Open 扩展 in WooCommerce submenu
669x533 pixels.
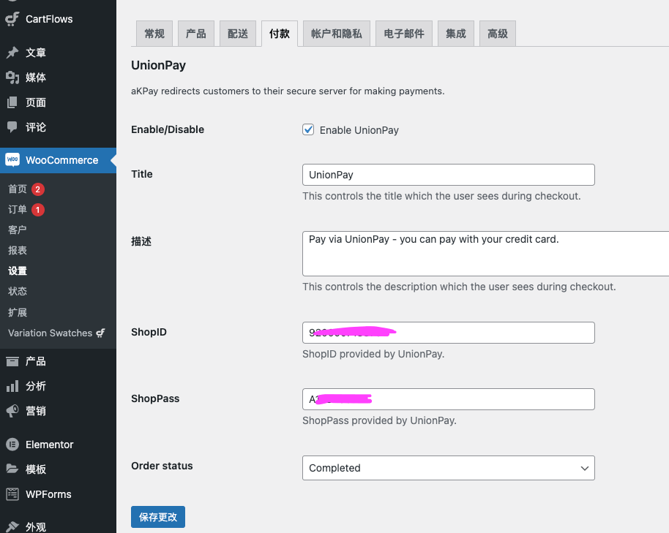[18, 312]
